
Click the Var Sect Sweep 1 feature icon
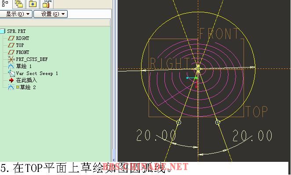[11, 73]
